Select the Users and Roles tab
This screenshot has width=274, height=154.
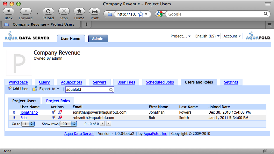(199, 82)
